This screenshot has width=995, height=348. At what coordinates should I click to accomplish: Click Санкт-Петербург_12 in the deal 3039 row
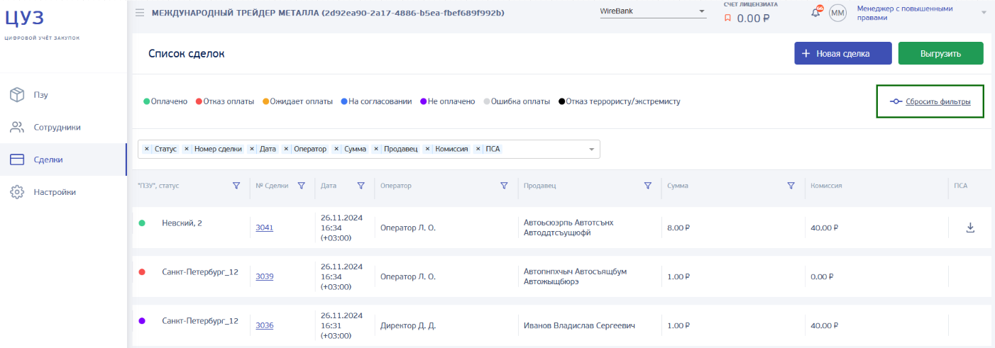(x=200, y=271)
